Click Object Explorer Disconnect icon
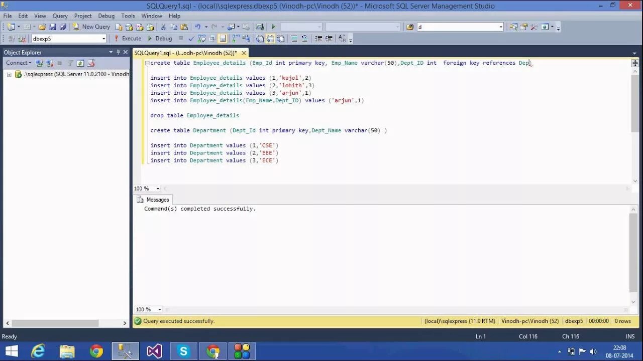 [x=49, y=63]
